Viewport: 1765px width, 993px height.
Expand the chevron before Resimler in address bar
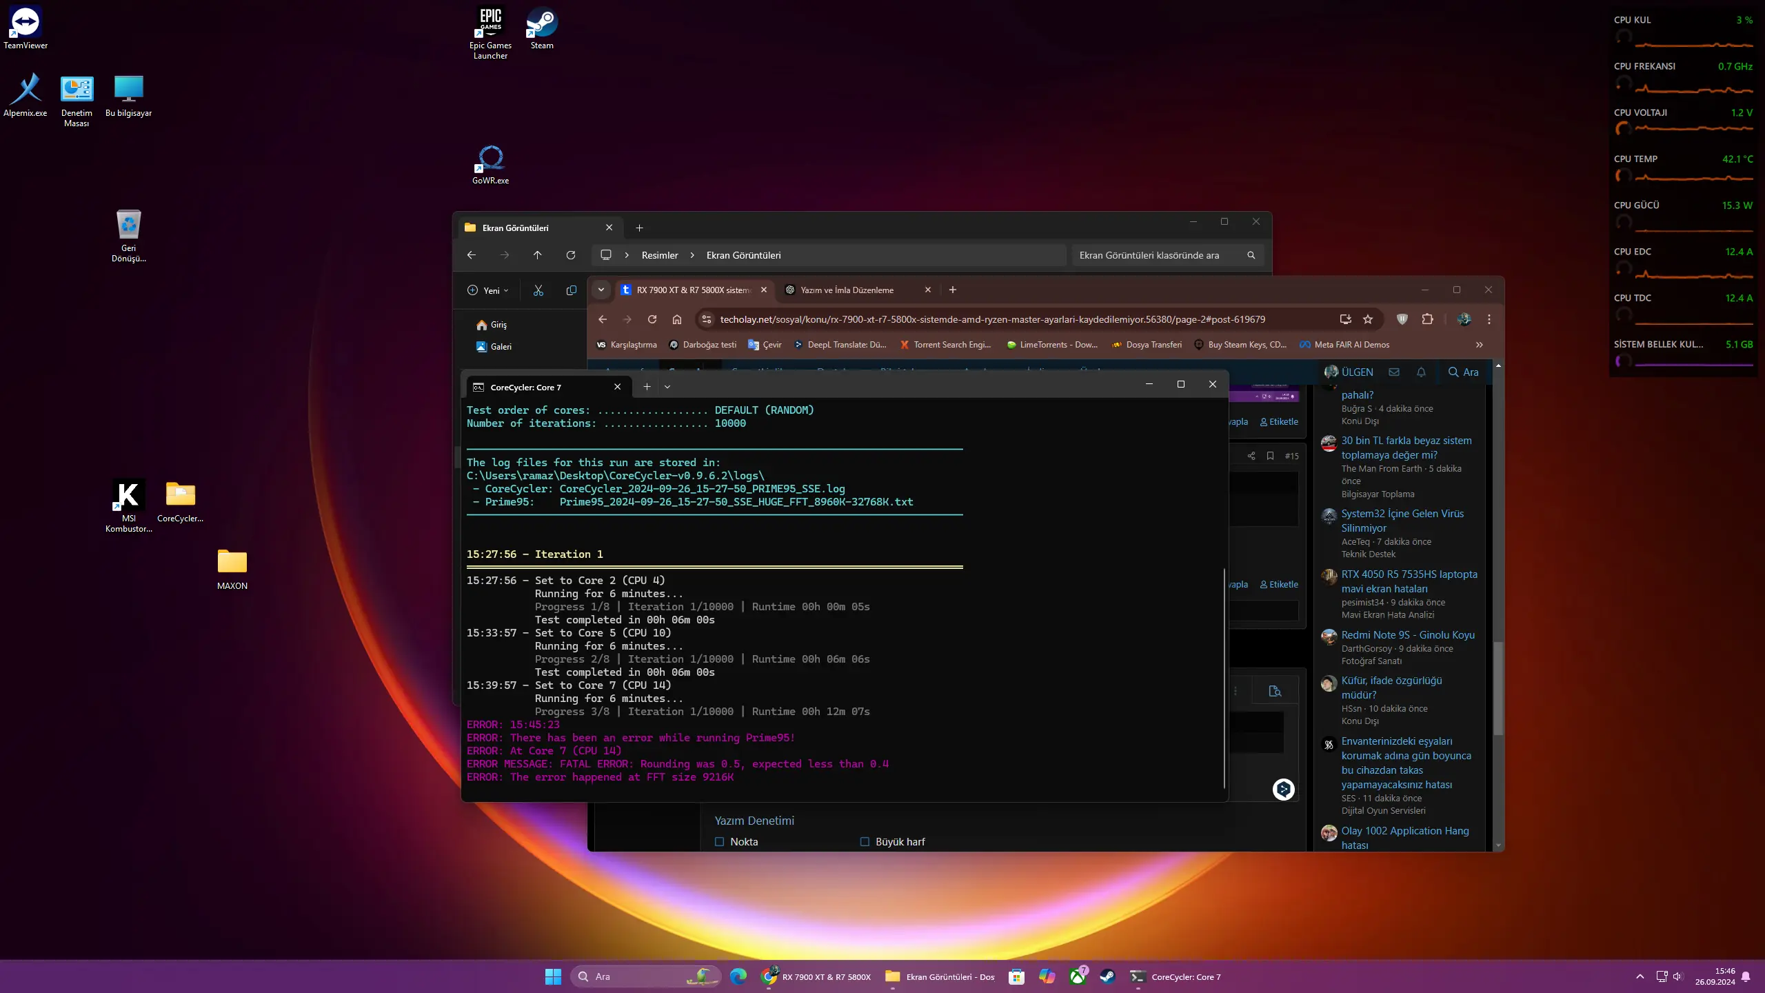[627, 255]
